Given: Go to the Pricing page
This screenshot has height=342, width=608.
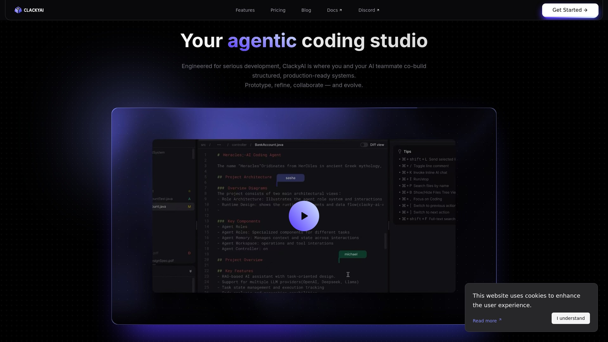Looking at the screenshot, I should pyautogui.click(x=278, y=10).
